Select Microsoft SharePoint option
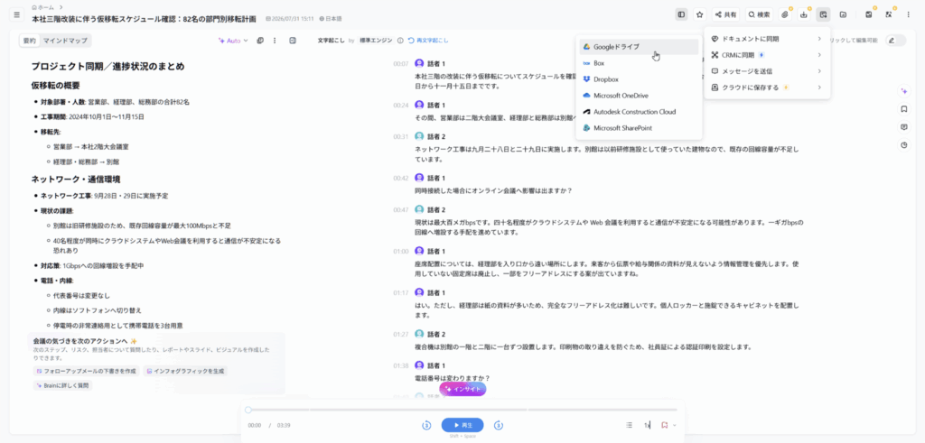 click(x=639, y=128)
